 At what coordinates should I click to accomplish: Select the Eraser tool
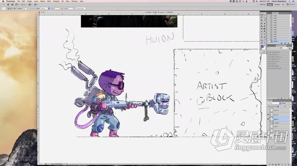tap(261, 28)
